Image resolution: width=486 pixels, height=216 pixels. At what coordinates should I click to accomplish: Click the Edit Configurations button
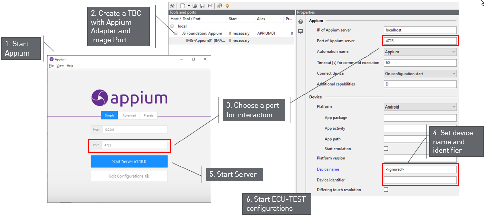tap(129, 176)
